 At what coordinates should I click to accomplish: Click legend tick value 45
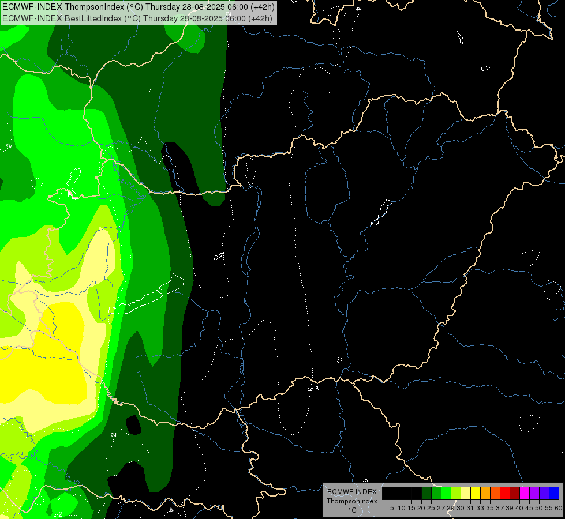pyautogui.click(x=529, y=508)
